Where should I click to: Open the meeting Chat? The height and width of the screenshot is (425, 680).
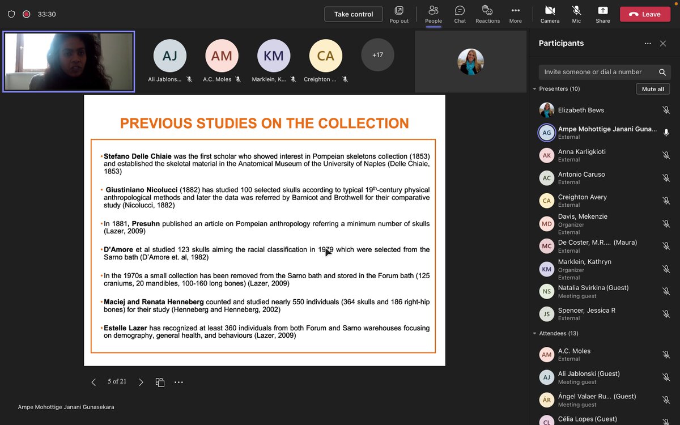pyautogui.click(x=460, y=14)
